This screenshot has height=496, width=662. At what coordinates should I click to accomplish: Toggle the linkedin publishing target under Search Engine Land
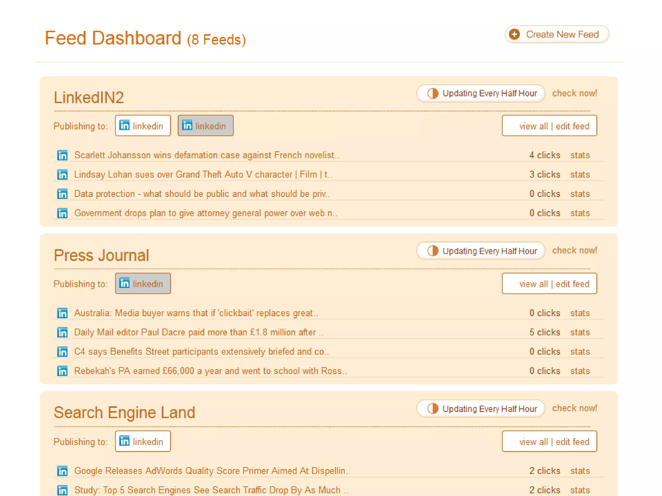tap(143, 441)
